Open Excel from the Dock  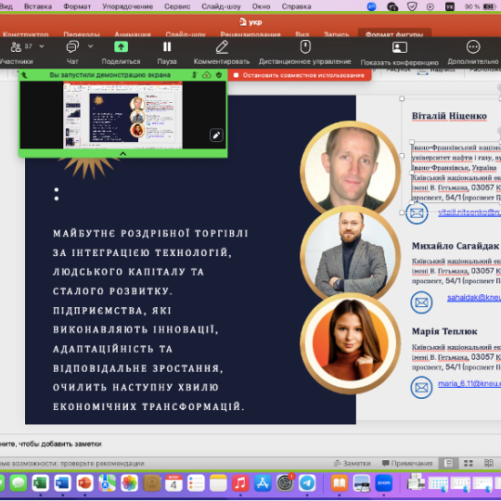40,482
